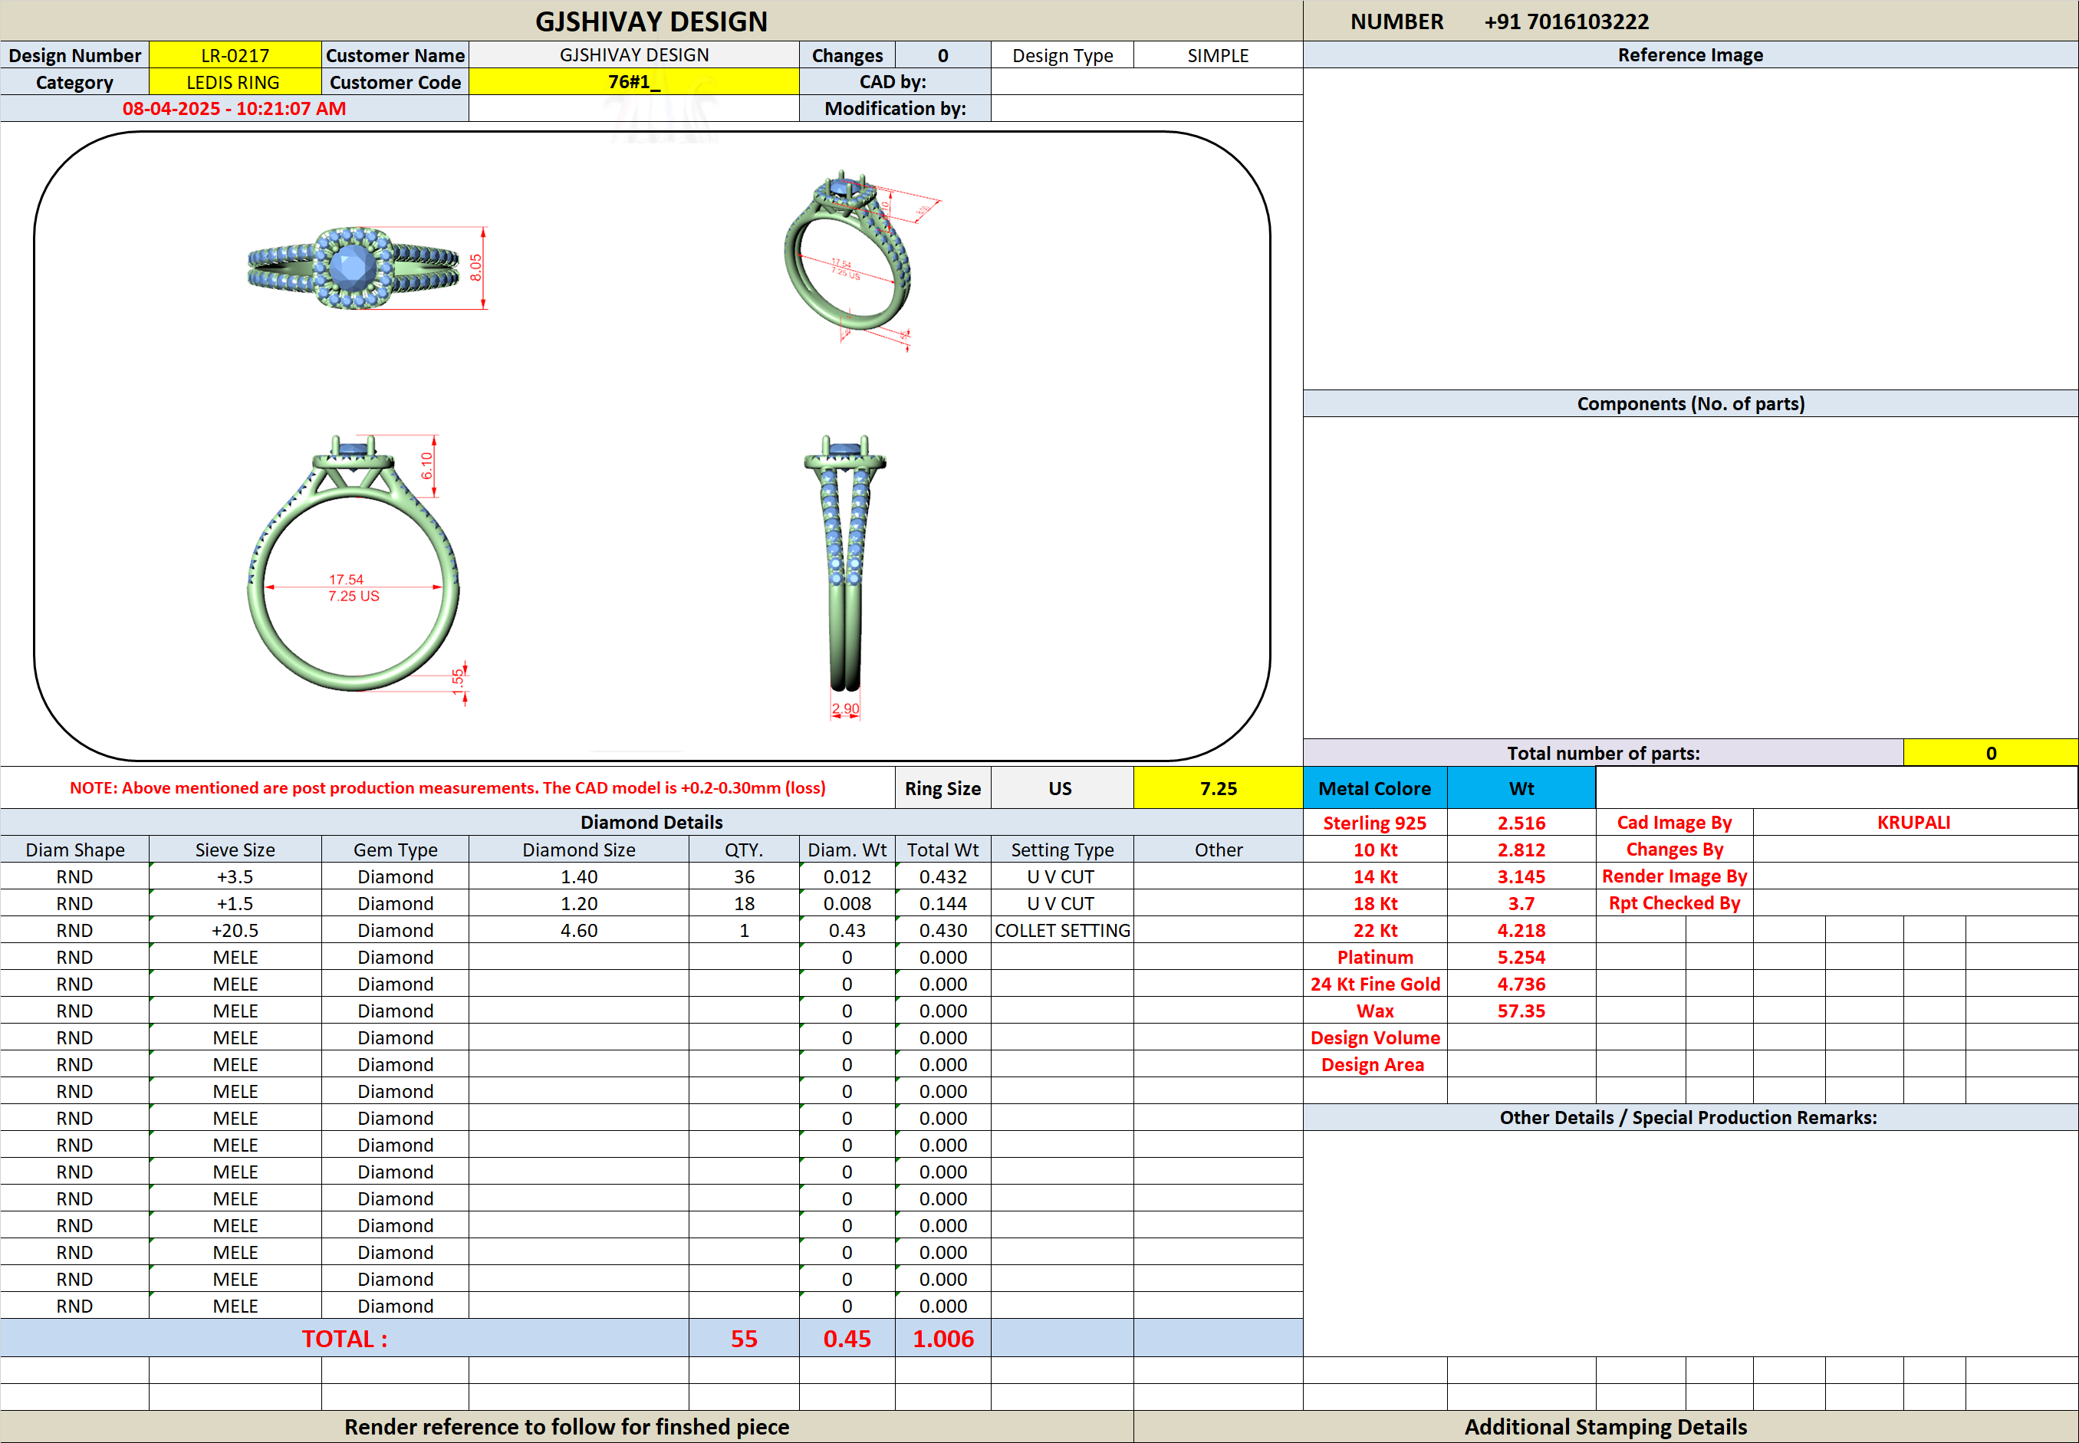Select the Reference Image header
This screenshot has height=1443, width=2079.
(1690, 55)
